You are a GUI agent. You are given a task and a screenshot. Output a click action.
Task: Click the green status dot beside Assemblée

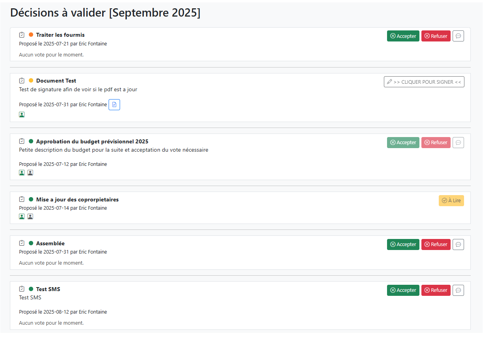31,243
